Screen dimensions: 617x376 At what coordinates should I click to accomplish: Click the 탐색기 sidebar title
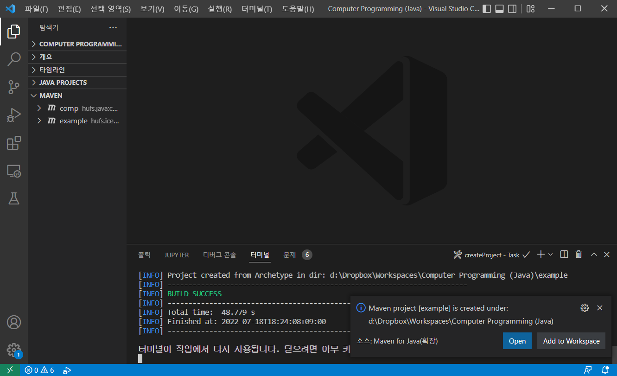49,28
